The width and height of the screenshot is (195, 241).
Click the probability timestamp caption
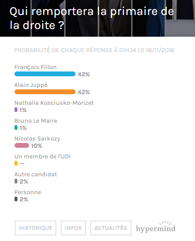pos(94,50)
